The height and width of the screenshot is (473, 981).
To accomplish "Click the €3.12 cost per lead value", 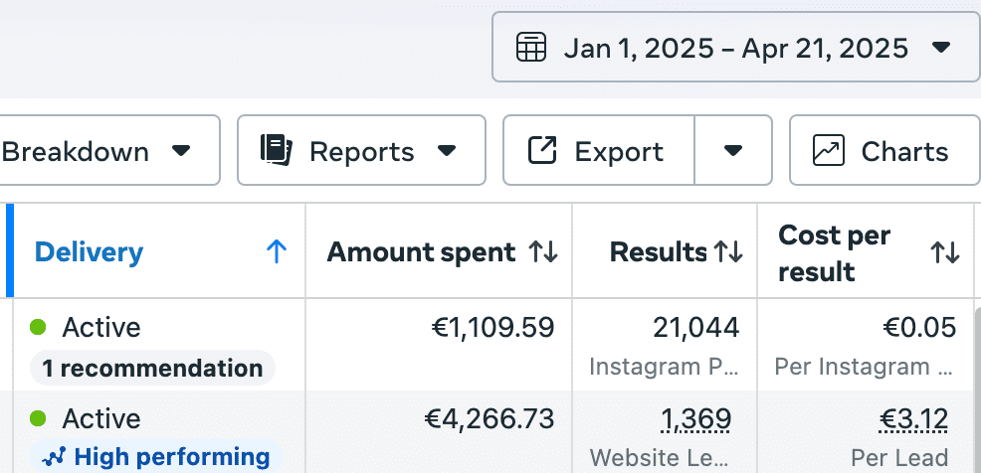I will coord(913,419).
